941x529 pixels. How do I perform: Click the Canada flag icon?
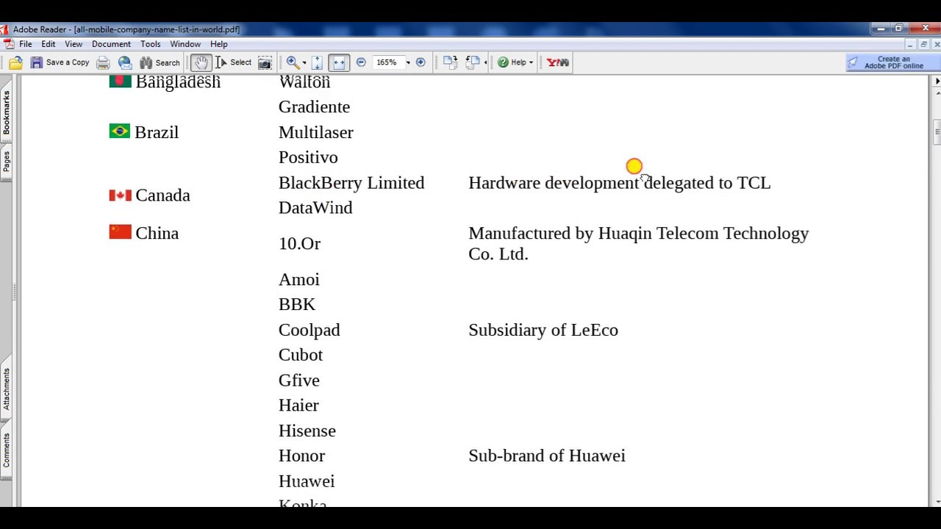(x=121, y=195)
